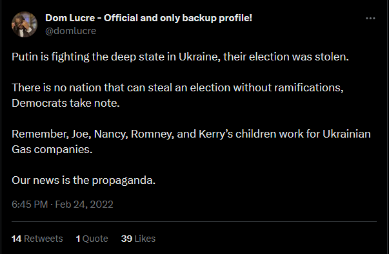Click the 'Remember, Joe, Nancy, Romney' line
Screen dimensions: 389x254
[x=191, y=134]
